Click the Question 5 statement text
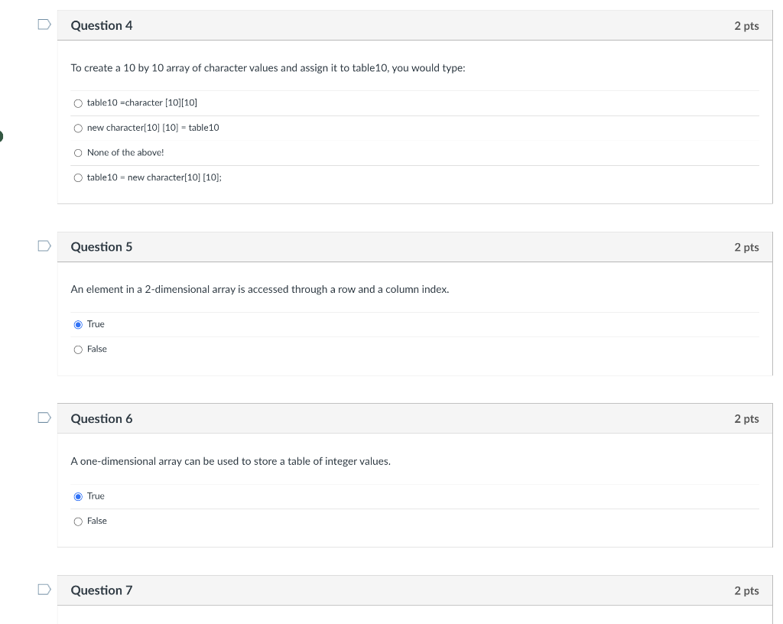Screen dimensions: 783x624 (x=260, y=289)
